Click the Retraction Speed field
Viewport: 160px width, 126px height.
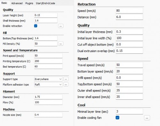[129, 11]
